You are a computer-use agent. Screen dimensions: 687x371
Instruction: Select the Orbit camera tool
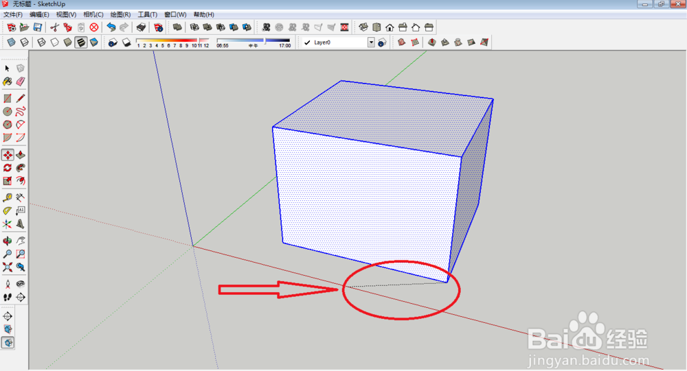tap(7, 241)
